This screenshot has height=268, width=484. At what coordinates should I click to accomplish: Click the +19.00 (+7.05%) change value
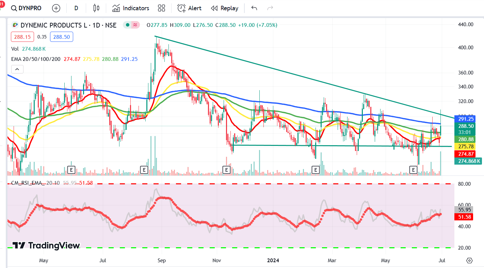[x=257, y=25]
